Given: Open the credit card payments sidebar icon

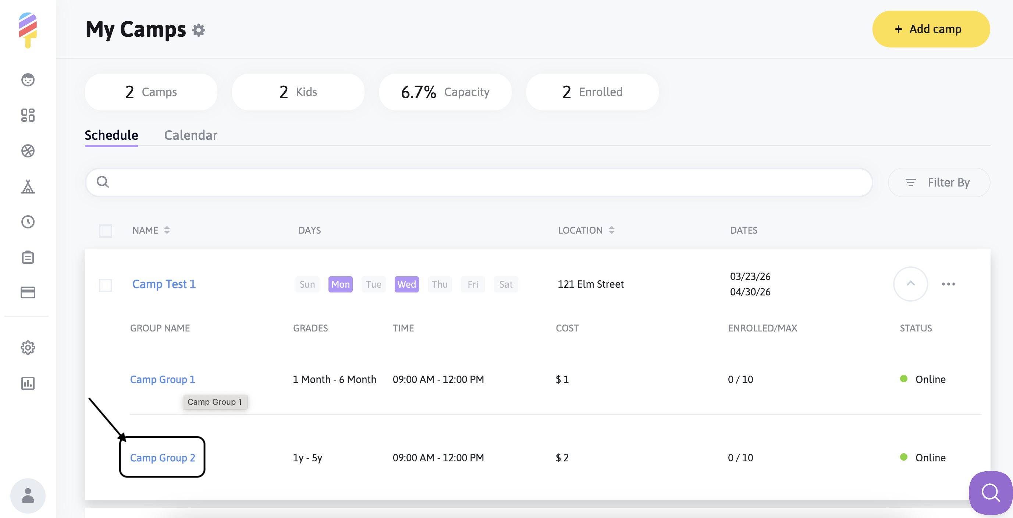Looking at the screenshot, I should [x=28, y=292].
